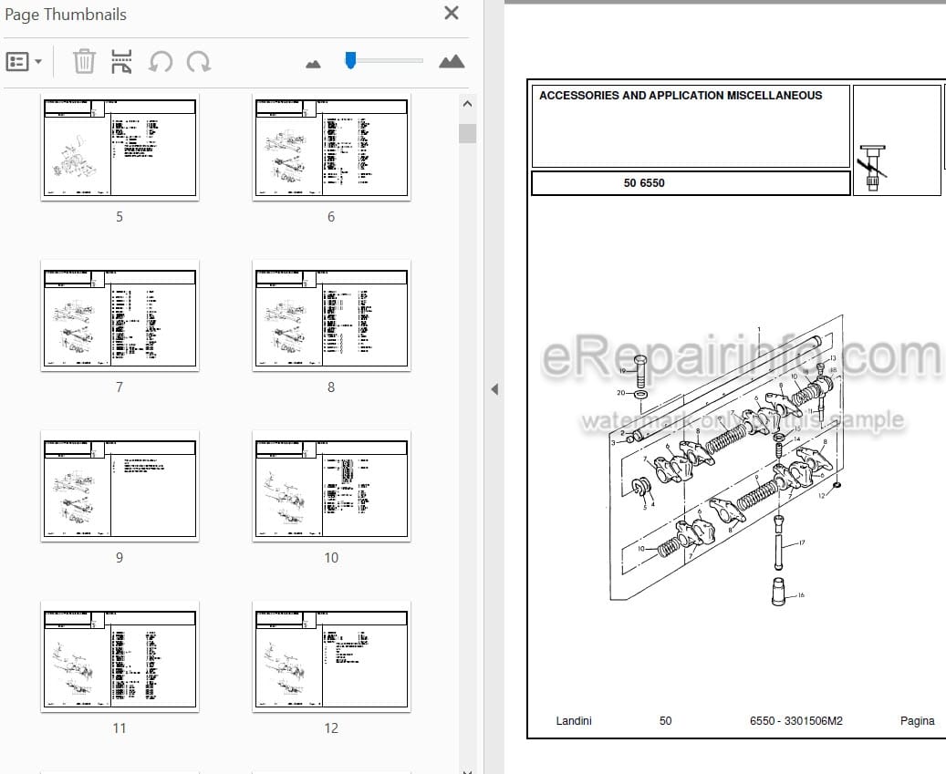Viewport: 946px width, 774px height.
Task: Close the Page Thumbnails panel
Action: 451,13
